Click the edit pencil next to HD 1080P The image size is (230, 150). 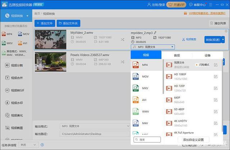[216, 77]
